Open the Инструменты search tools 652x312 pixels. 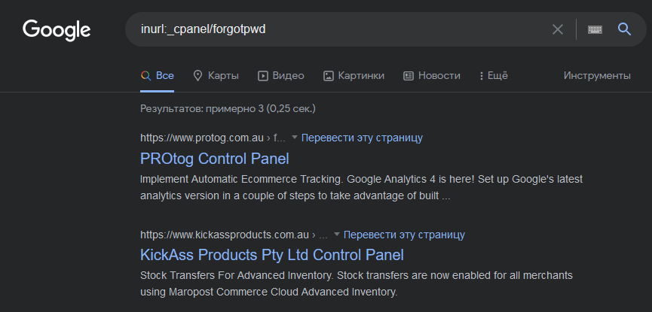coord(597,75)
